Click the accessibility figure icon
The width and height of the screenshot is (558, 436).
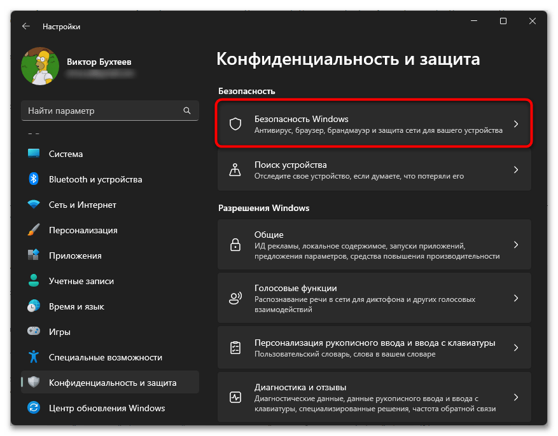[x=34, y=357]
